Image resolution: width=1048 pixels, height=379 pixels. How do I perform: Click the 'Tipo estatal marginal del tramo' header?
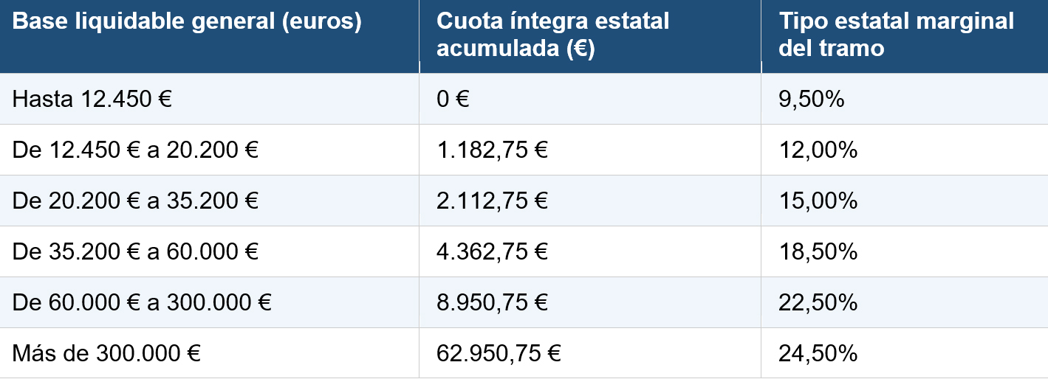[x=896, y=35]
